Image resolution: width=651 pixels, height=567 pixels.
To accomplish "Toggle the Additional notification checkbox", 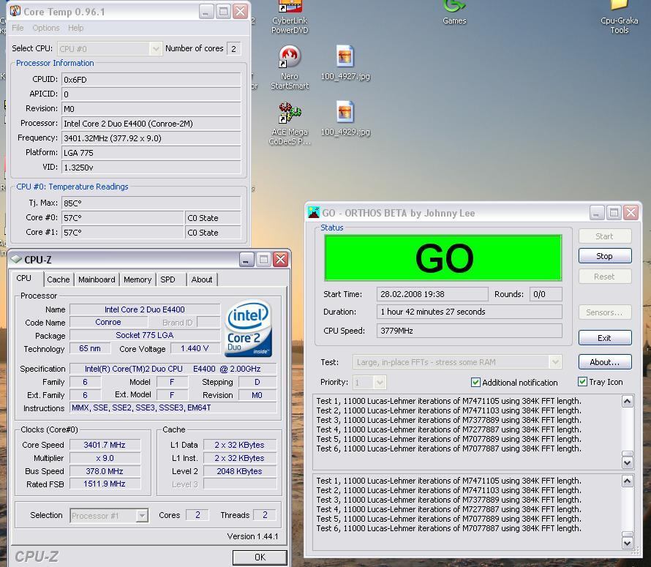I will [475, 382].
